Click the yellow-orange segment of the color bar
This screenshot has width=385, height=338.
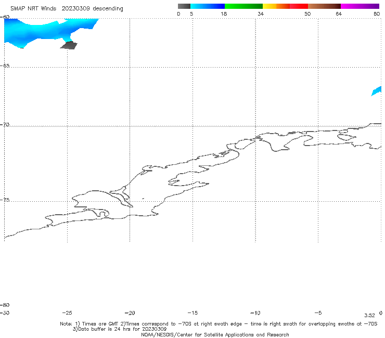276,6
